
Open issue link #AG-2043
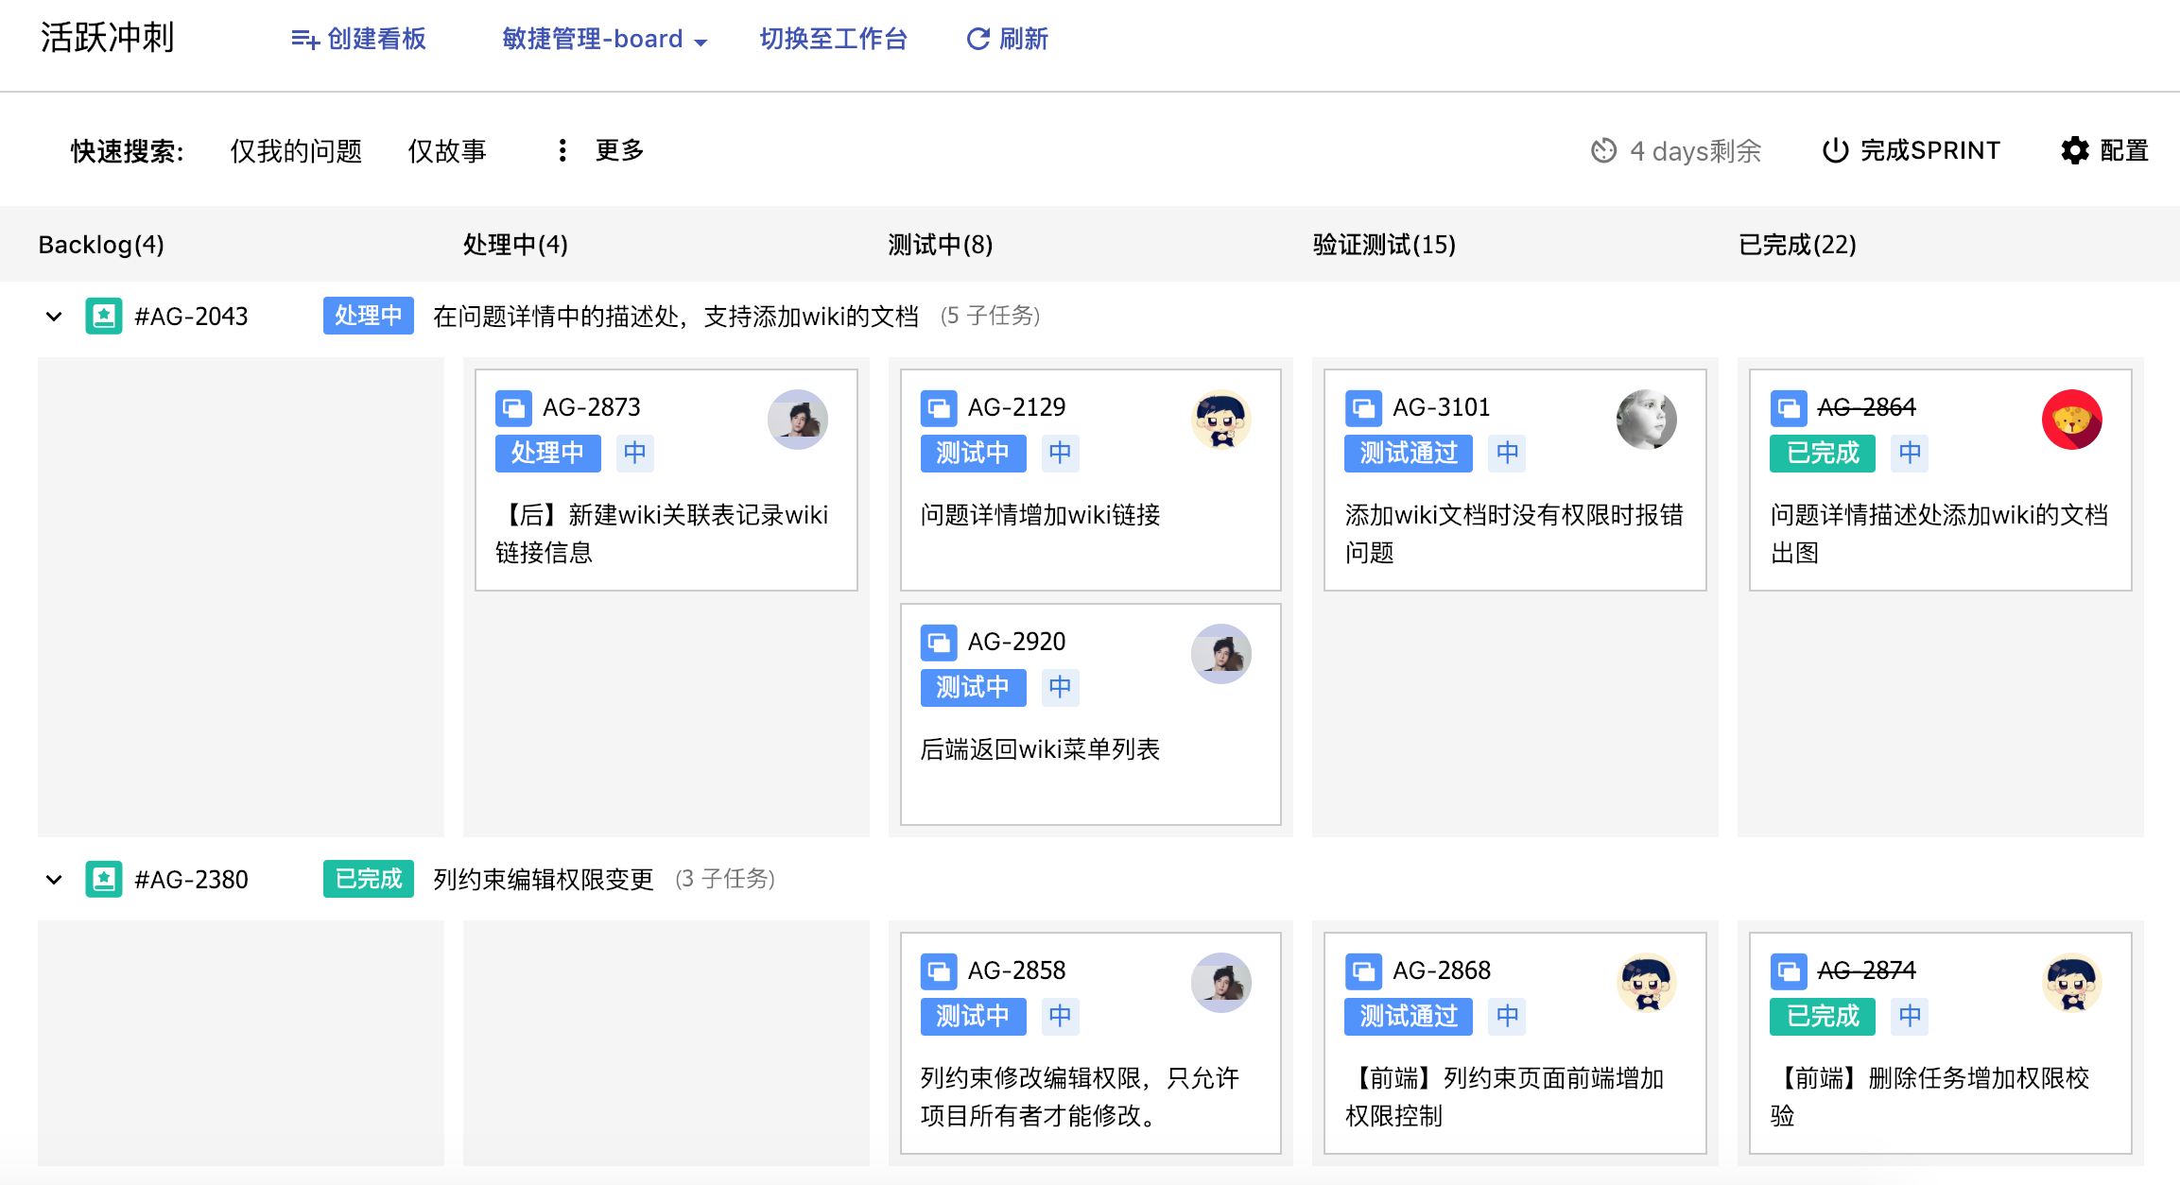click(191, 316)
